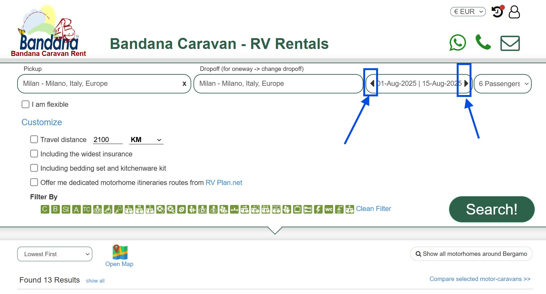Enable the wheelchair accessible filter
Image resolution: width=546 pixels, height=294 pixels.
(x=108, y=209)
